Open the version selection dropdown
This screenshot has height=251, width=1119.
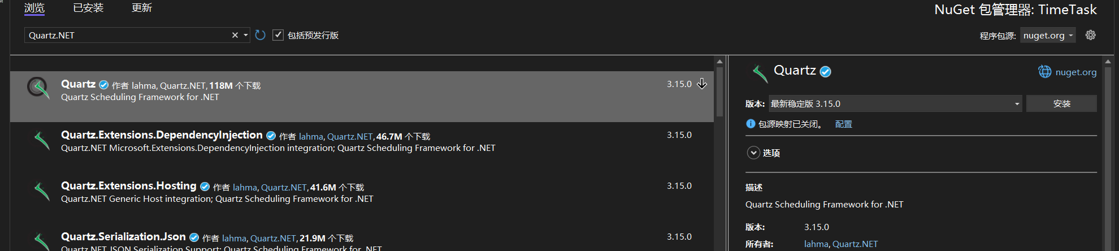895,103
